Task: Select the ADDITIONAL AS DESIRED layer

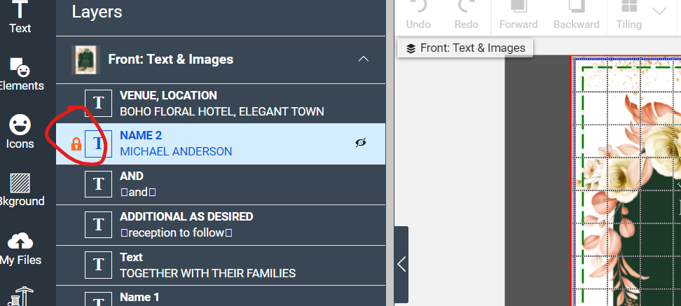Action: (x=221, y=225)
